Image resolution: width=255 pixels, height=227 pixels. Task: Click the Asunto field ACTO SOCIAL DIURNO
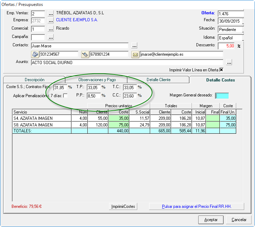coord(127,63)
